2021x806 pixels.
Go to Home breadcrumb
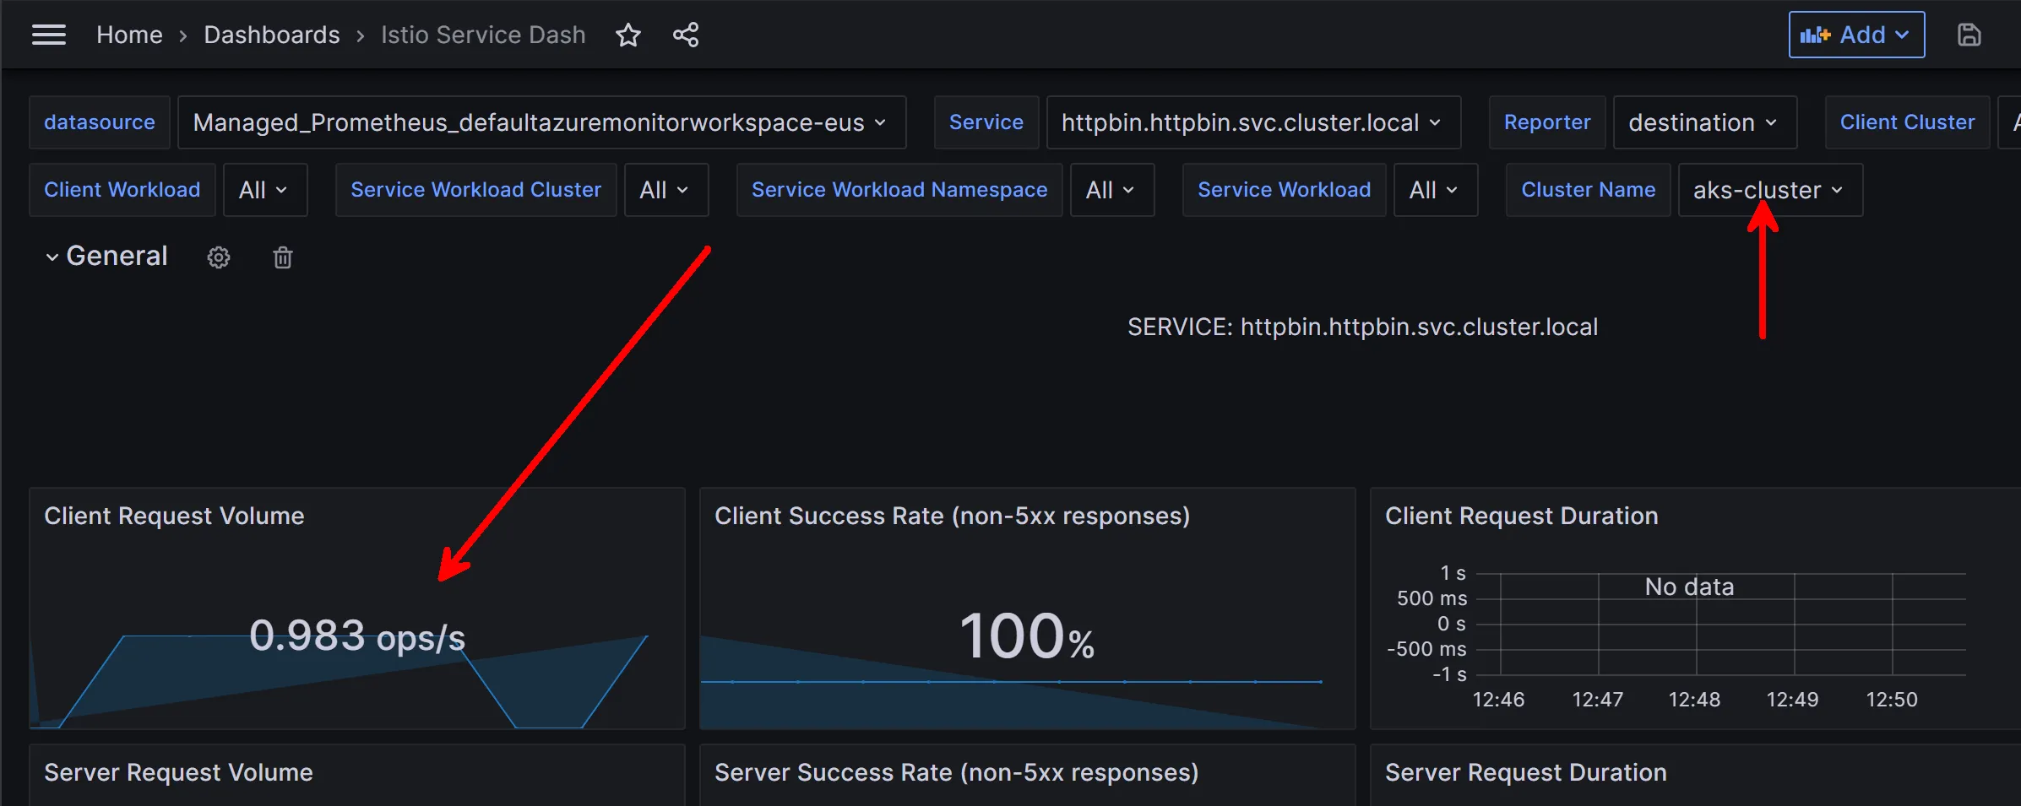pos(129,35)
